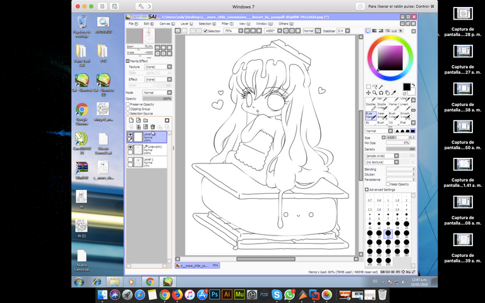The image size is (485, 303).
Task: Click the s__more_chibi_co document tab
Action: click(x=197, y=266)
